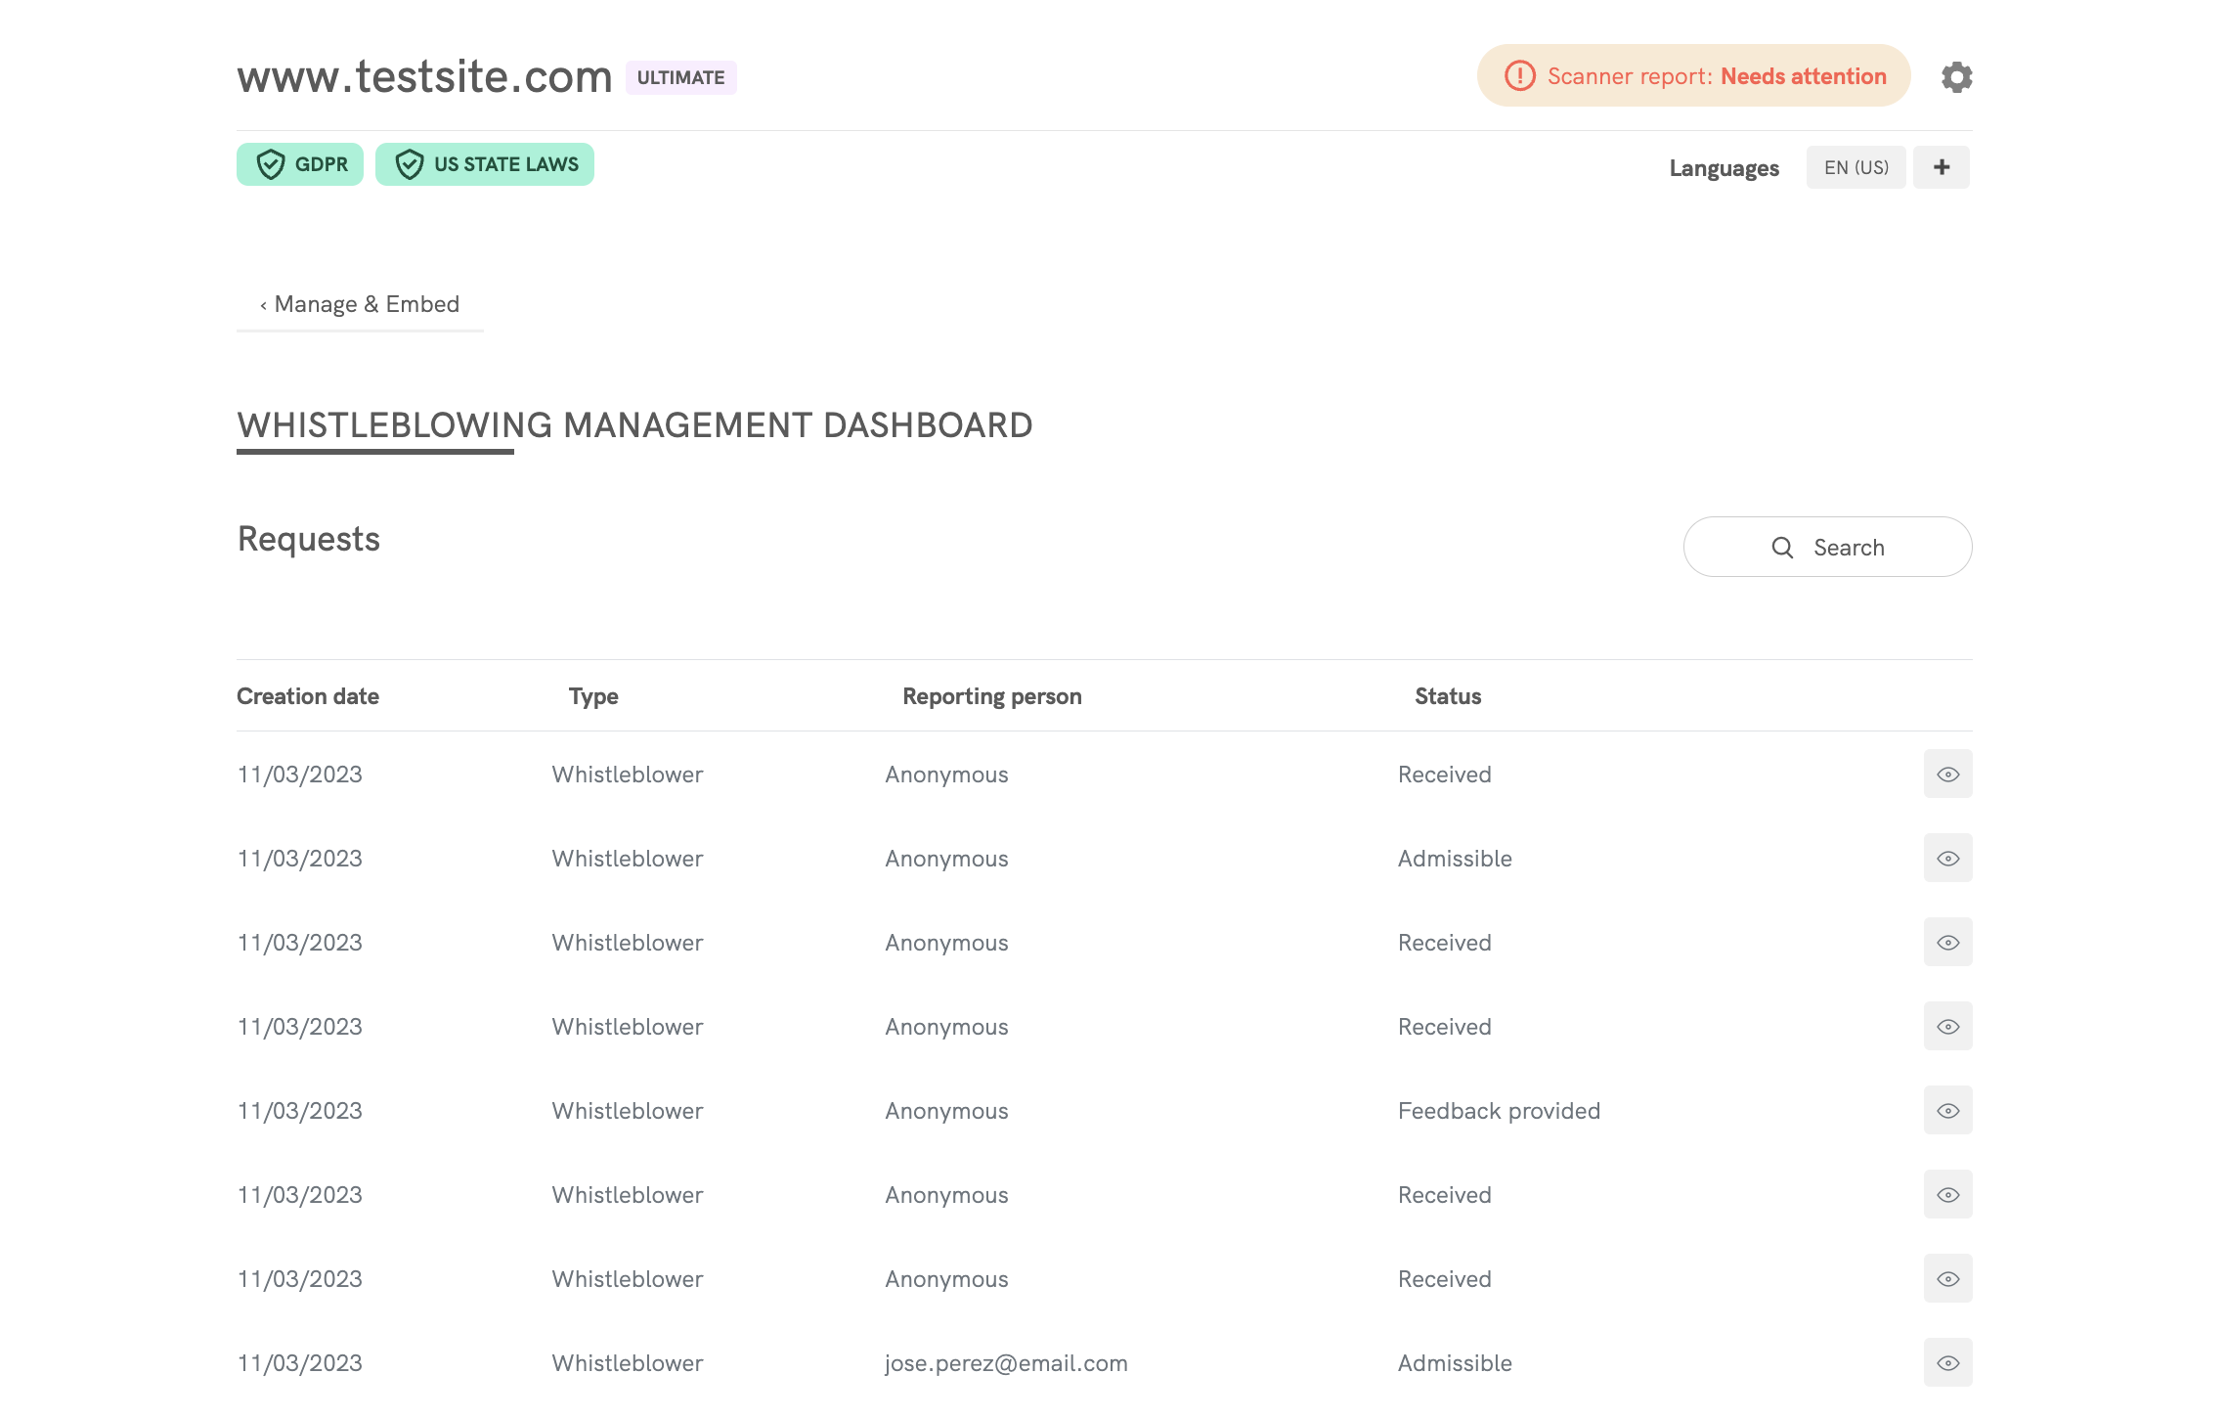Sort by Status column header
The height and width of the screenshot is (1418, 2227).
tap(1448, 696)
